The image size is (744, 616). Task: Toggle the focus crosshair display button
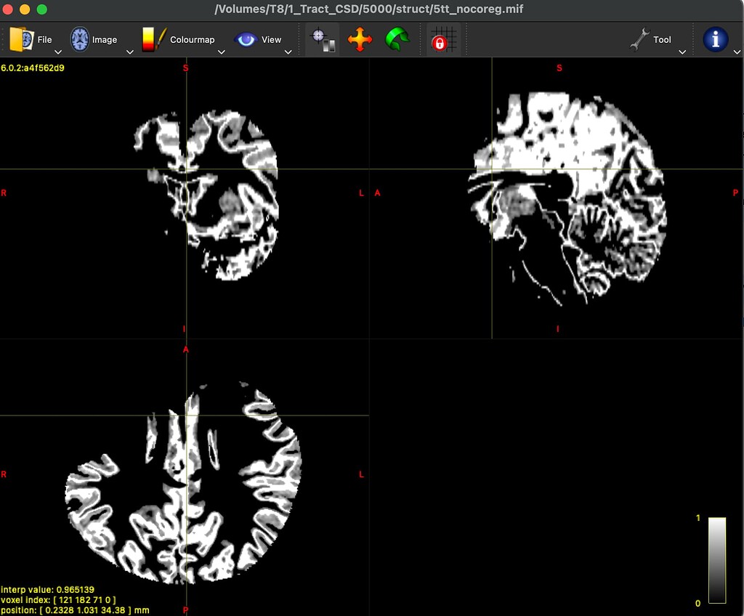pos(322,39)
